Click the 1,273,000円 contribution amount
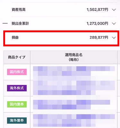 tap(97, 23)
